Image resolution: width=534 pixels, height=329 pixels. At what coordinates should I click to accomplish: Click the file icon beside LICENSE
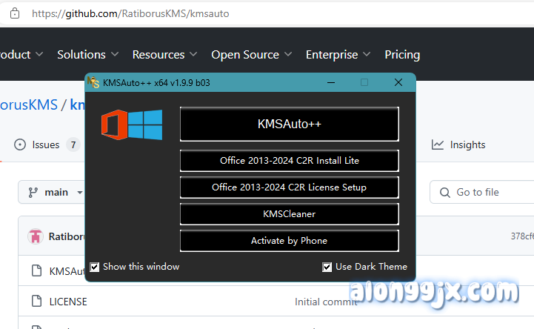36,302
